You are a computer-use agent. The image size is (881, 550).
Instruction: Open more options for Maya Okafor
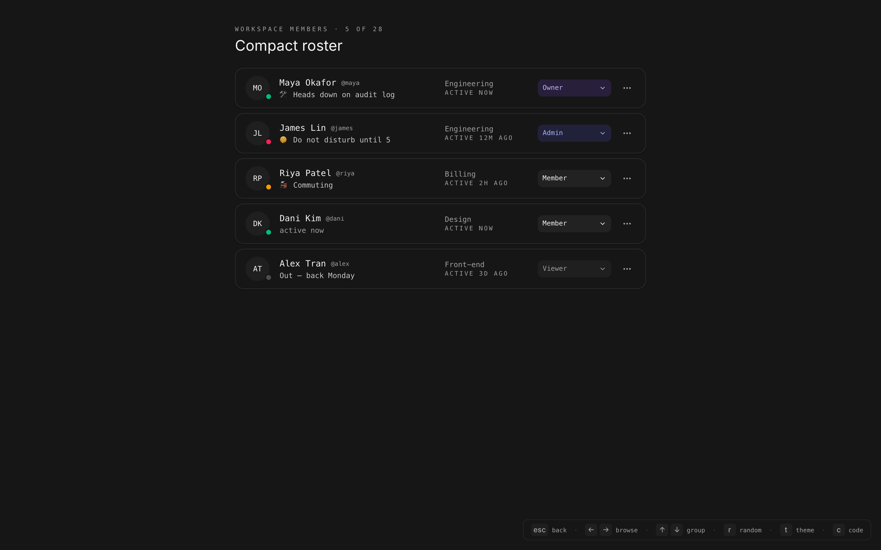point(626,88)
